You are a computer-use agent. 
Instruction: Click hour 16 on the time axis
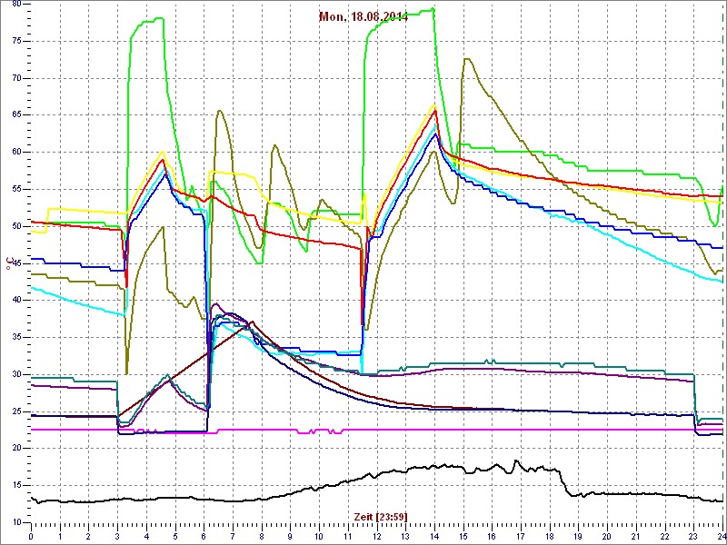pos(492,536)
